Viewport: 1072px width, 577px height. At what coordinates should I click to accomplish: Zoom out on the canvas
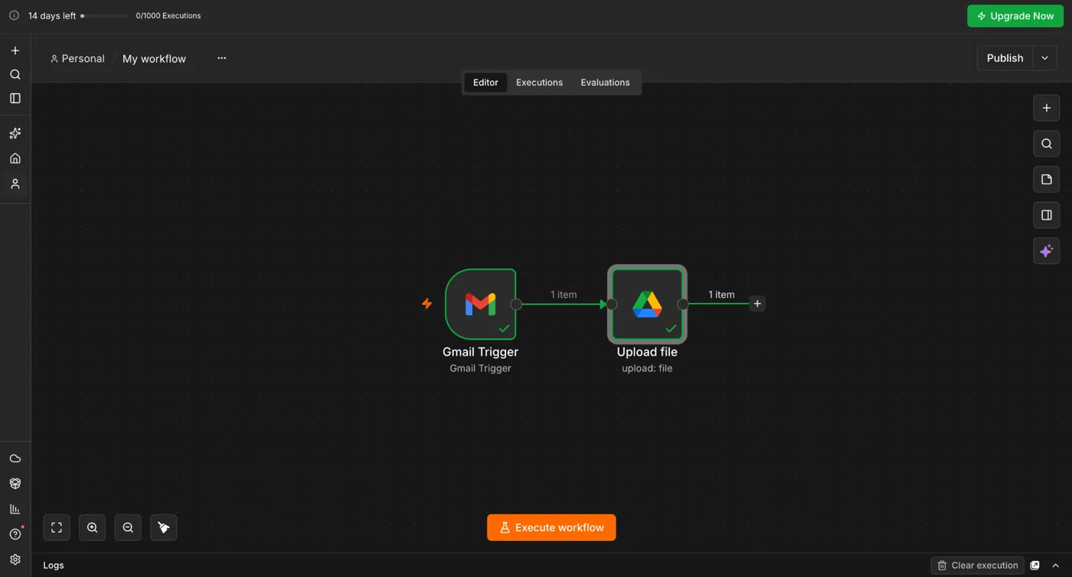[128, 527]
